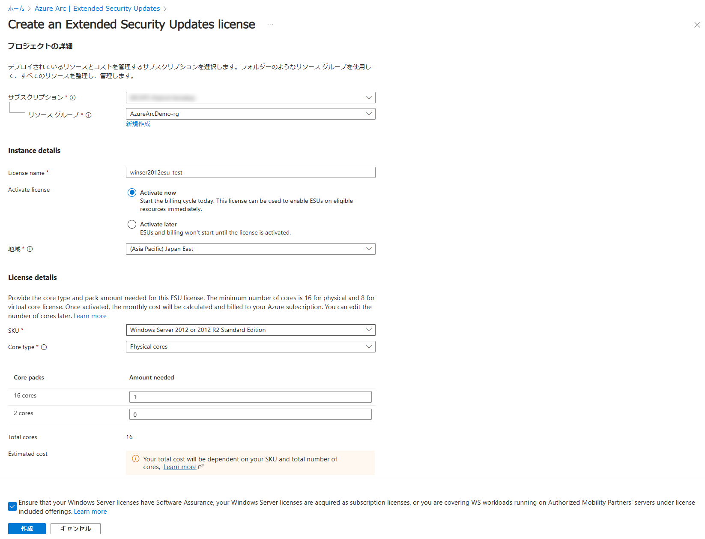
Task: Click the 作成 create button
Action: [27, 529]
